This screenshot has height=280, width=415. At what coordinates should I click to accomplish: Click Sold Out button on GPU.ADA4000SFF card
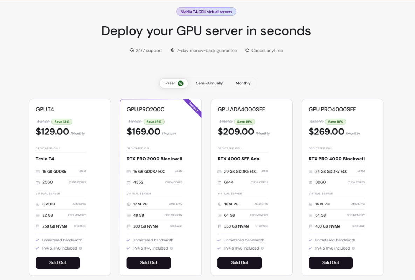click(x=240, y=263)
